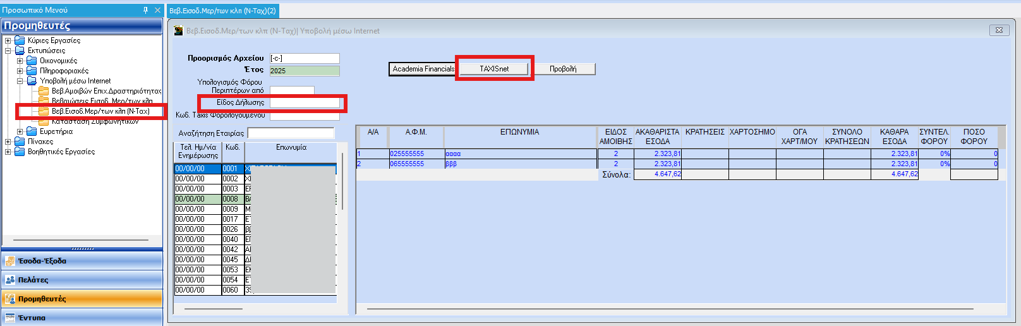Click the Αναζήτηση Εταιρίας search field
This screenshot has width=1021, height=326.
point(291,133)
